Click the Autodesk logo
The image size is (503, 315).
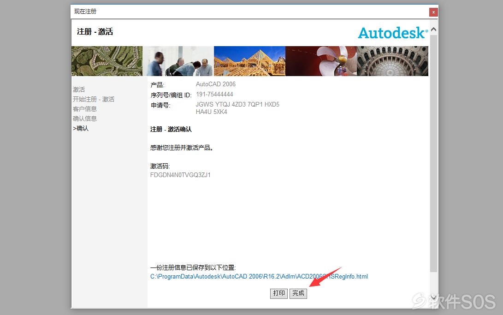[393, 33]
